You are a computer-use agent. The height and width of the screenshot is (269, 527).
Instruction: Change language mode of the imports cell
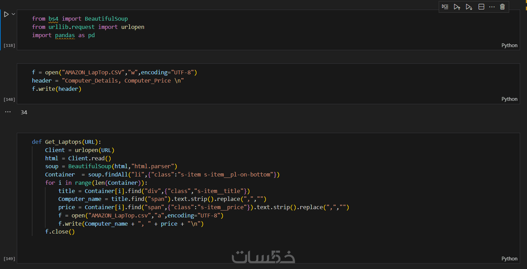pos(509,45)
